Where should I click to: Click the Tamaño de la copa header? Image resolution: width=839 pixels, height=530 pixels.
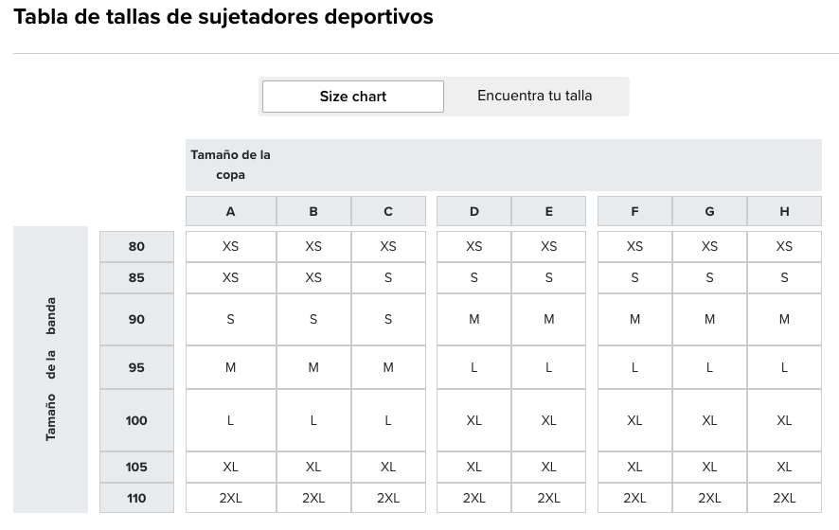tap(230, 165)
